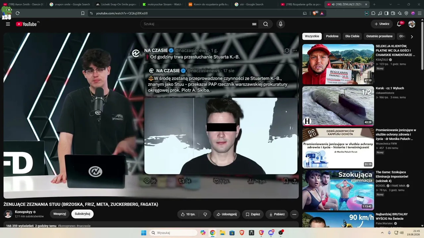The image size is (424, 238).
Task: Click the virtual keyboard icon in search box
Action: [254, 24]
